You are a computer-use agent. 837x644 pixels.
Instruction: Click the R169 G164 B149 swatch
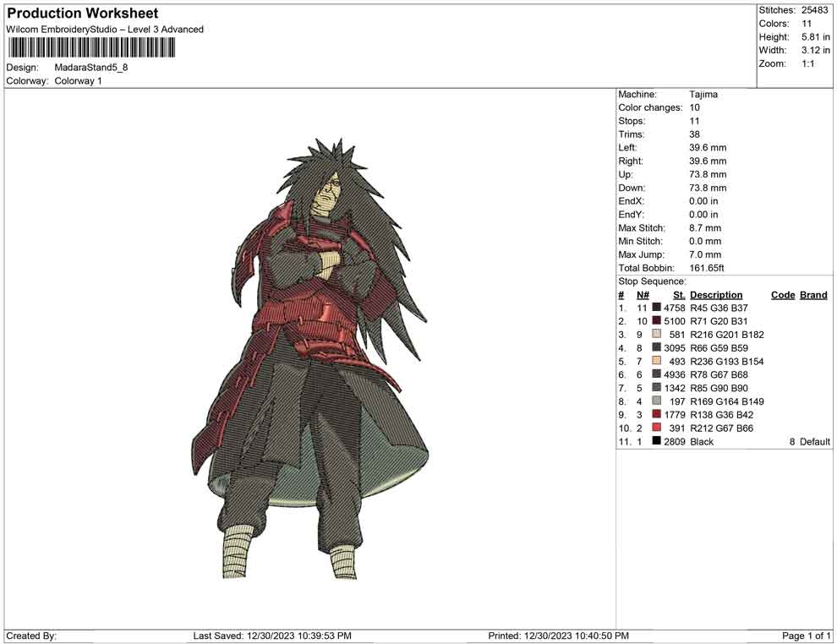click(x=657, y=401)
